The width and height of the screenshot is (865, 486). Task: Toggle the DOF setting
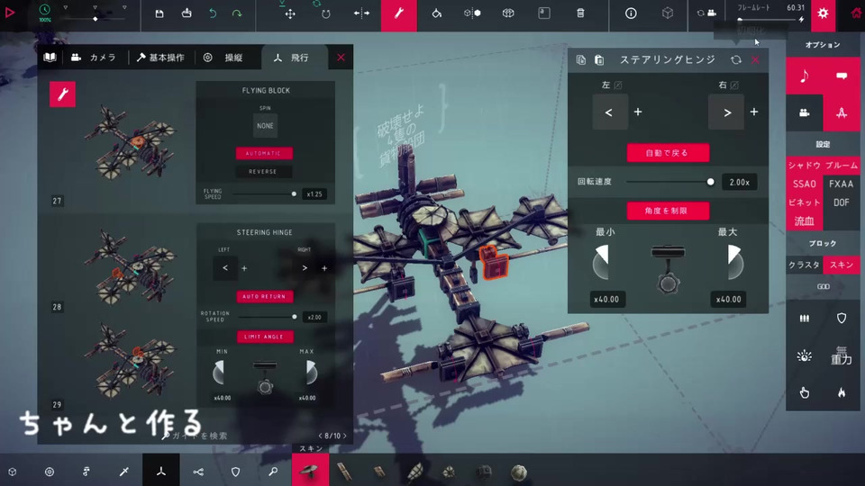pyautogui.click(x=842, y=202)
